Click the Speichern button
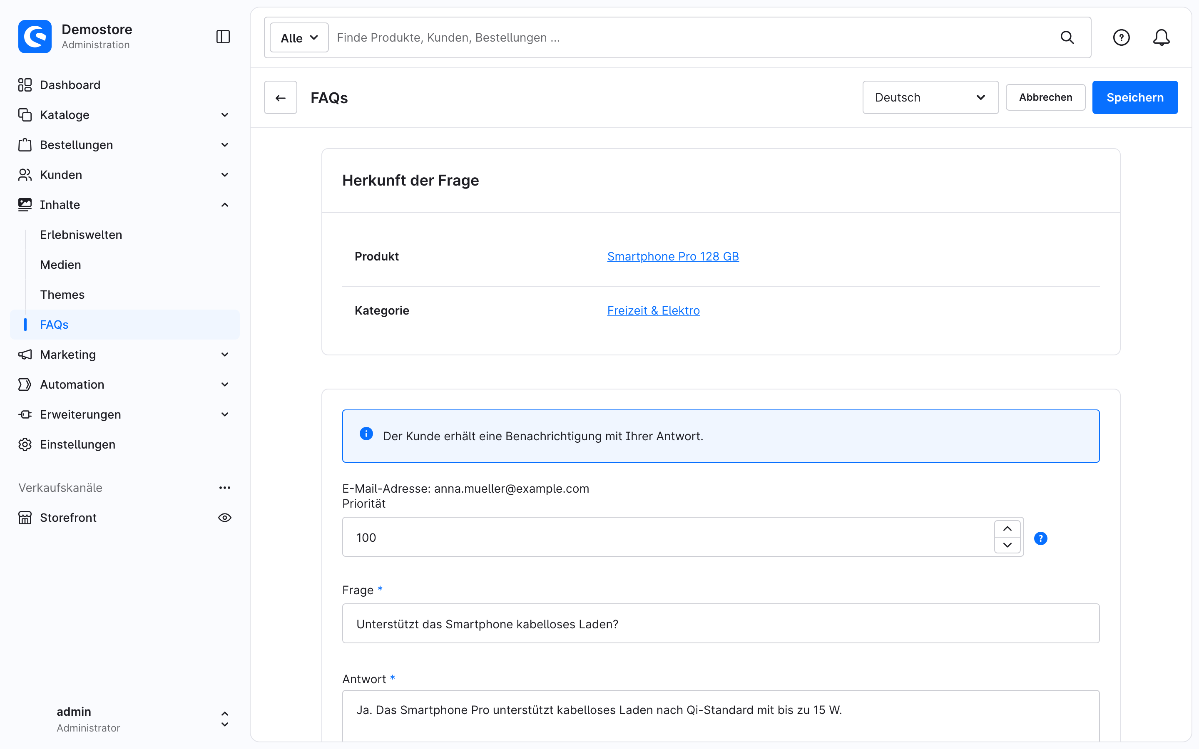 pyautogui.click(x=1134, y=98)
